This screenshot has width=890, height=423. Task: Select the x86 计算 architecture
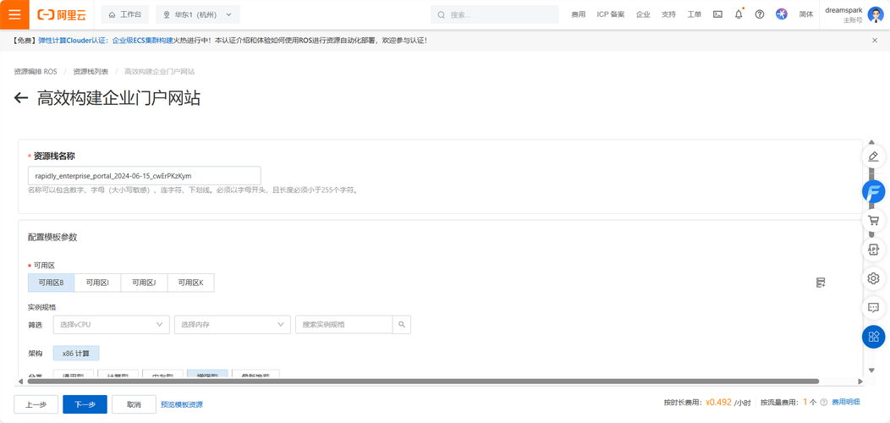76,353
